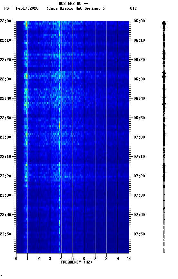Click the 06:00 UTC time label
Viewport: 178px width, 279px height.
click(x=139, y=21)
